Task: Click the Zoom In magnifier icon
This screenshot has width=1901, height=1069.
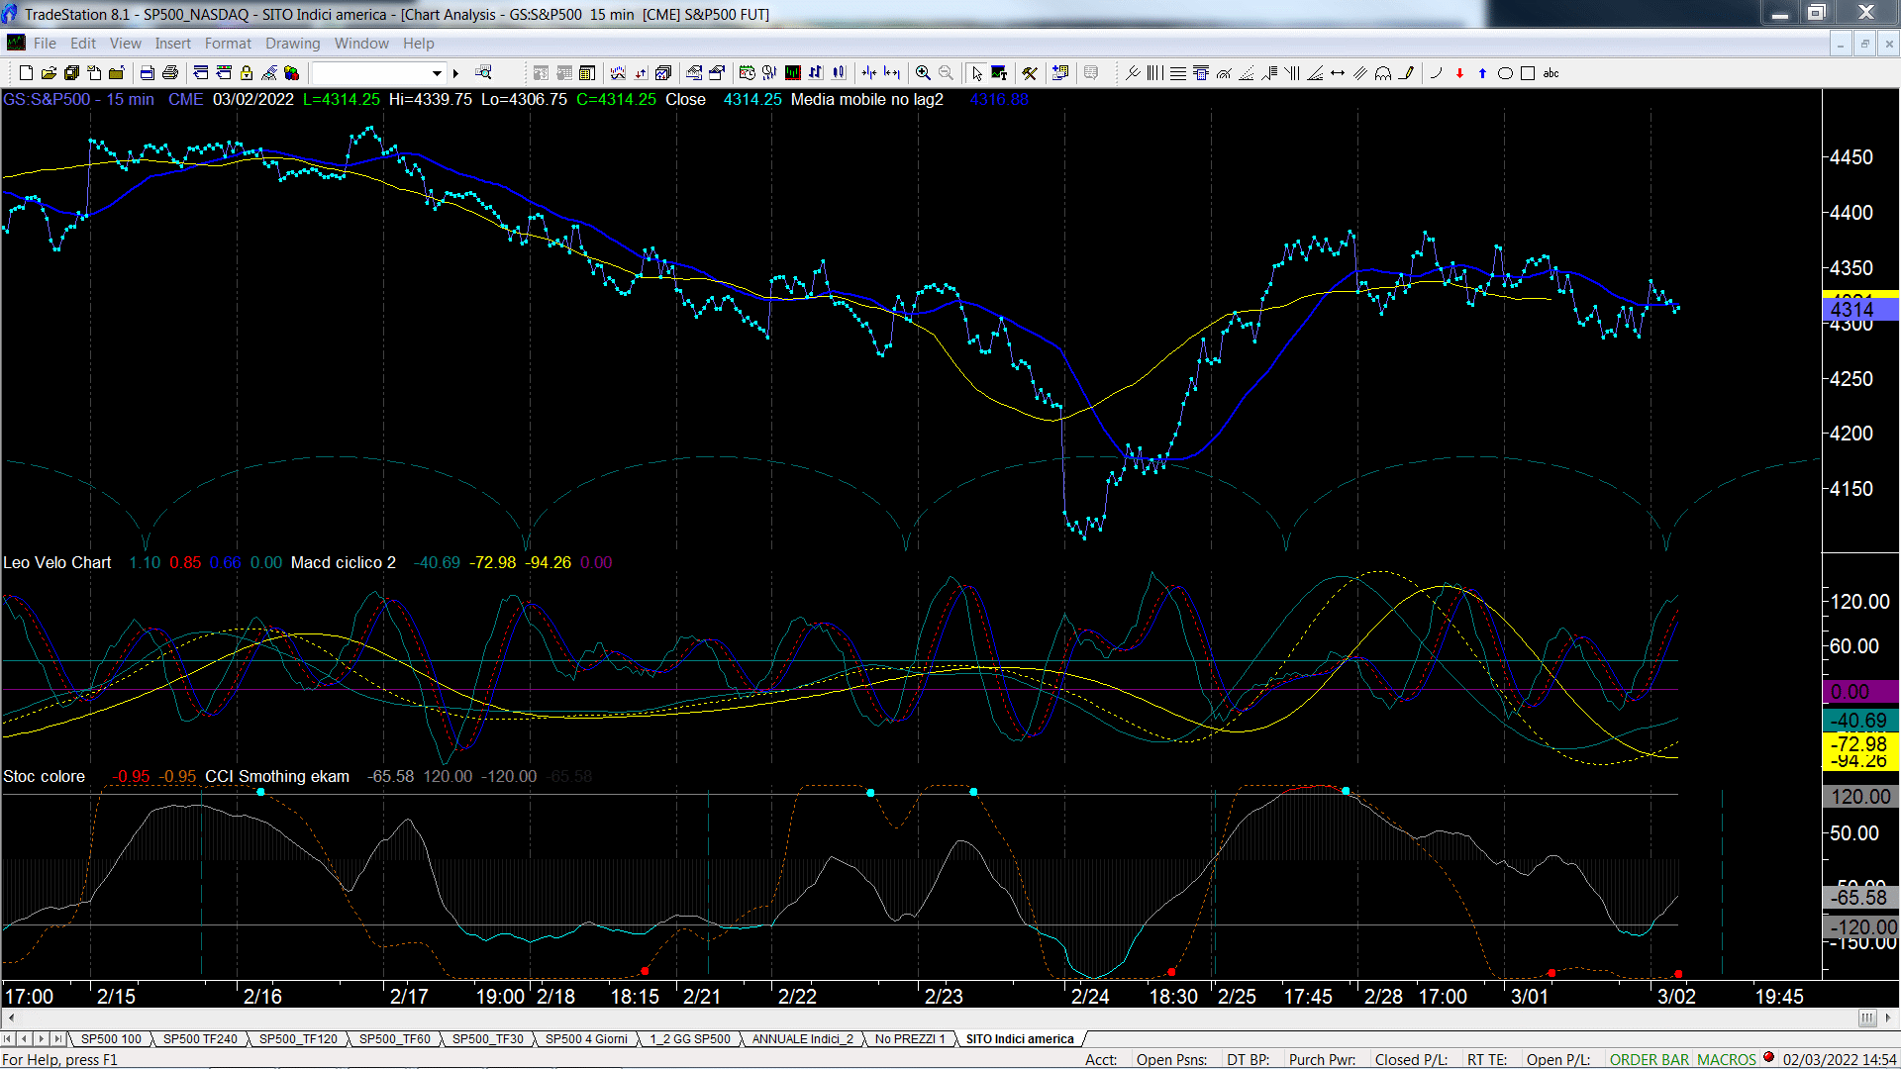Action: (923, 73)
